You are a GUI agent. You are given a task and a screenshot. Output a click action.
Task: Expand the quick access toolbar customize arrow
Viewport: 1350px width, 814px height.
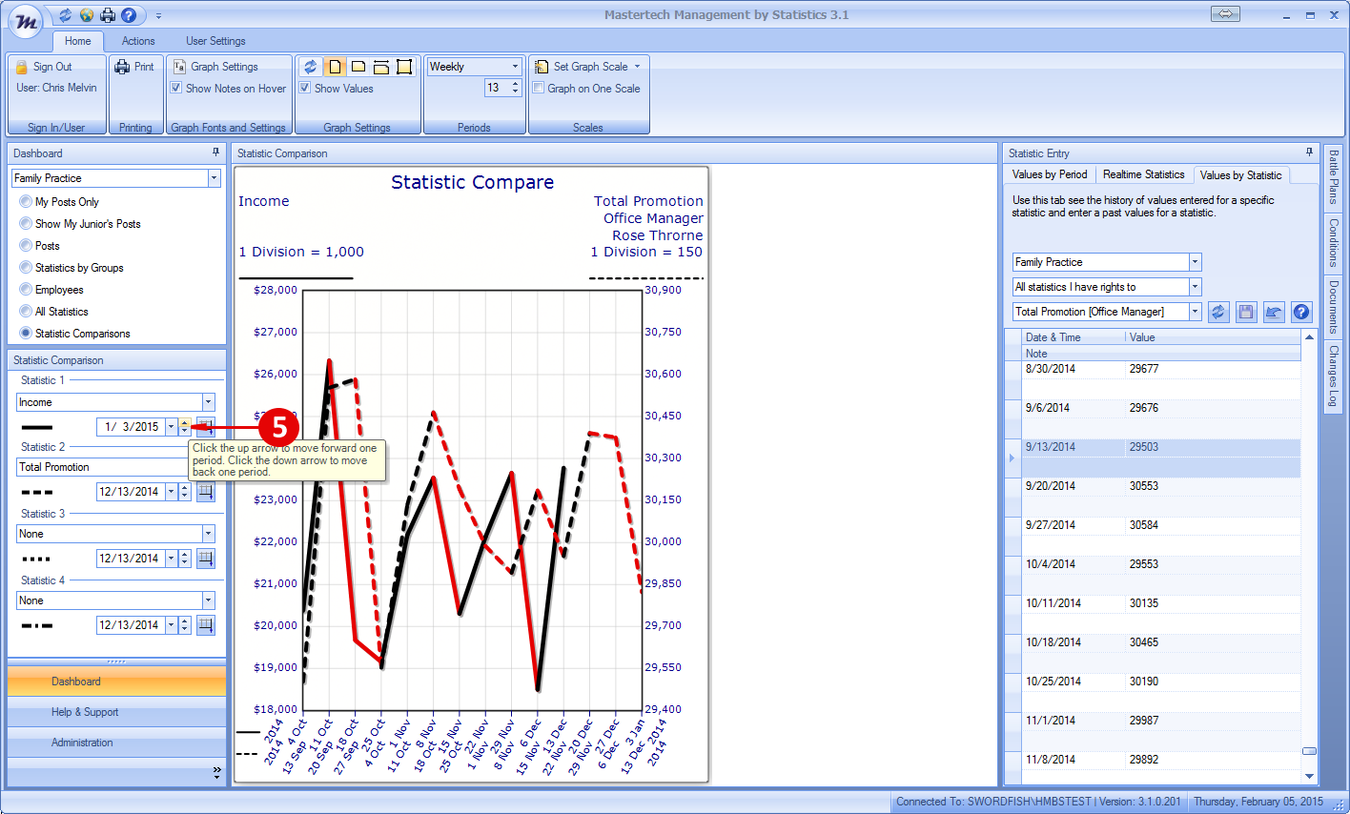point(158,16)
